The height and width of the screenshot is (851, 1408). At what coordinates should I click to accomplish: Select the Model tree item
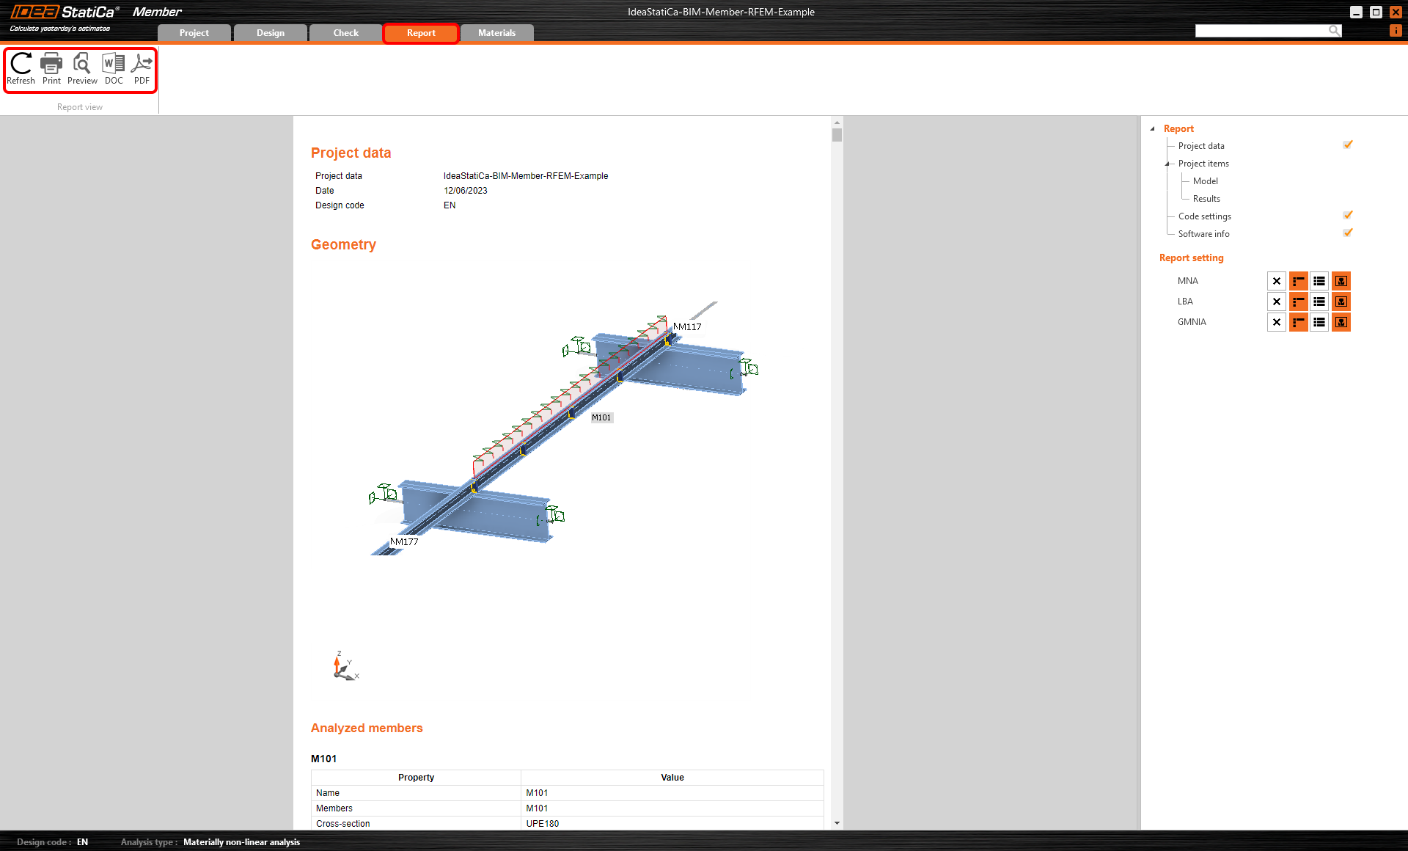pyautogui.click(x=1205, y=181)
